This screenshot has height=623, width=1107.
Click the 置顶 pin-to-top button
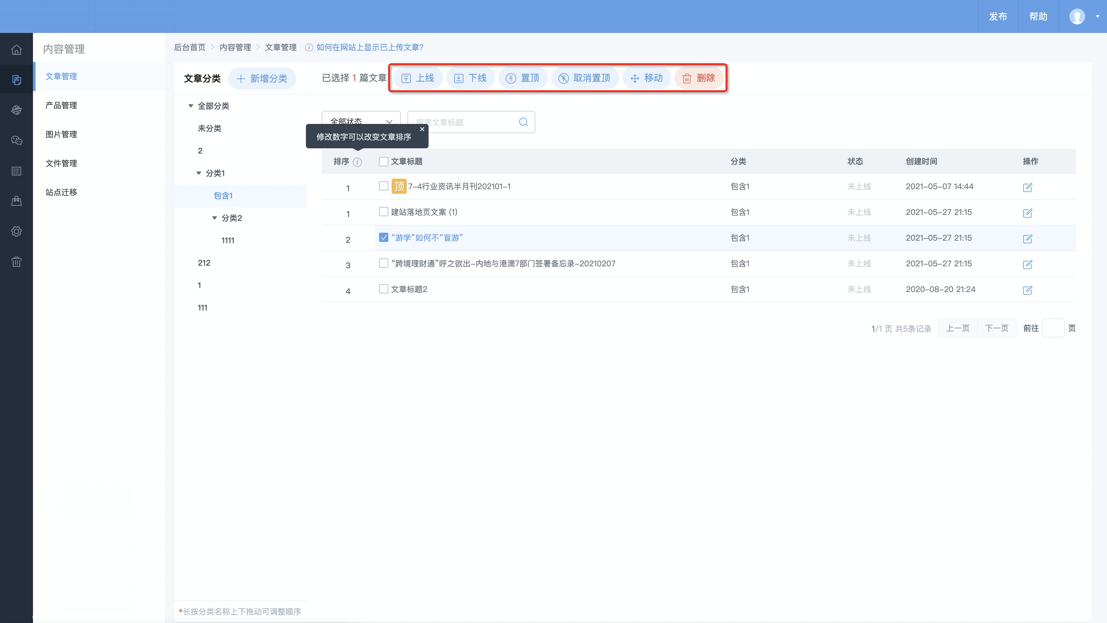point(523,78)
